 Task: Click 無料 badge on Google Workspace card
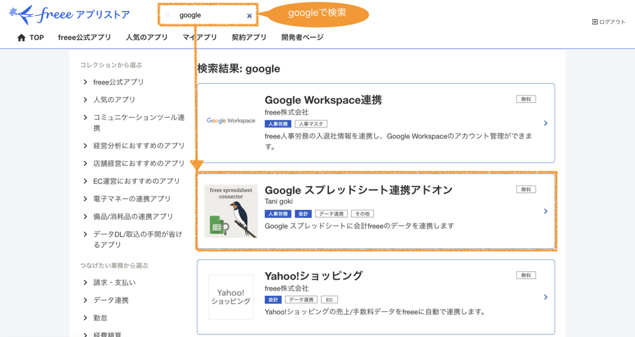point(526,99)
